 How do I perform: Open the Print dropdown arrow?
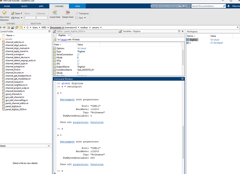[x=22, y=18]
